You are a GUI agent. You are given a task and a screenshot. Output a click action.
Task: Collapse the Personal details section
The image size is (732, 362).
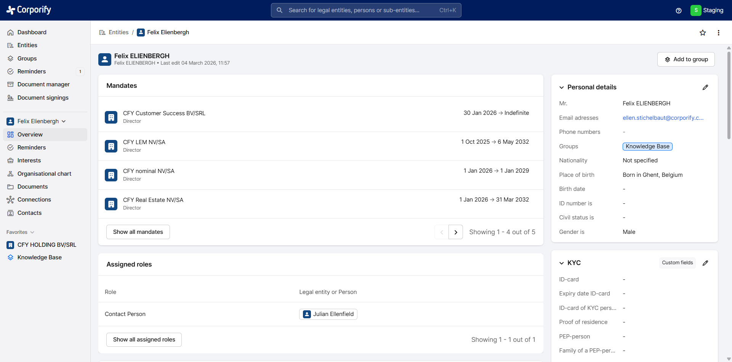pos(562,87)
